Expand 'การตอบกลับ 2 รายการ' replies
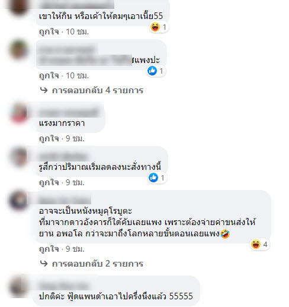 click(98, 264)
